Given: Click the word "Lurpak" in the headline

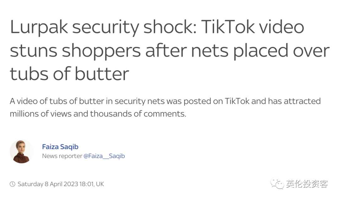Looking at the screenshot, I should (39, 28).
